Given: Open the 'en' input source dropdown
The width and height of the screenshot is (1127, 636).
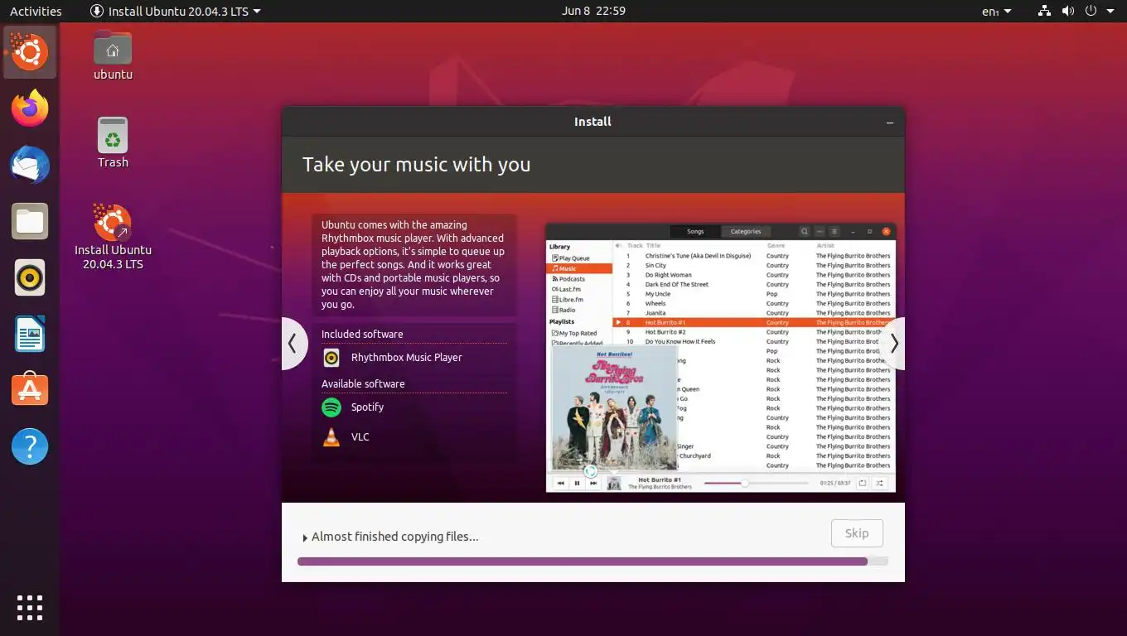Looking at the screenshot, I should [997, 11].
